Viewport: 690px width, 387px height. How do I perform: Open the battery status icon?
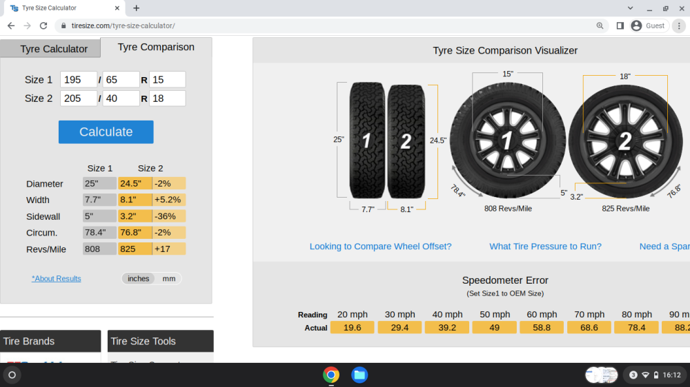pos(656,375)
